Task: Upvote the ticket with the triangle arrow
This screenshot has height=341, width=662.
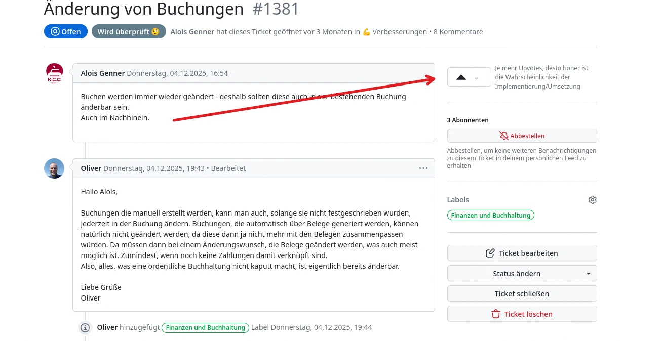Action: coord(461,77)
